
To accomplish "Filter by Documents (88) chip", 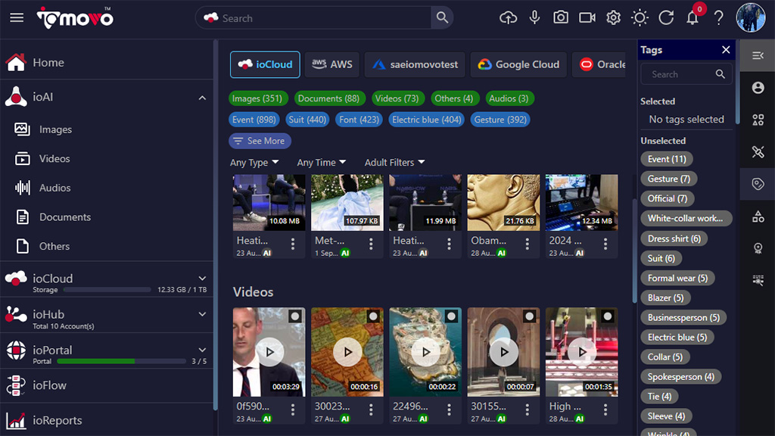I will (x=328, y=98).
